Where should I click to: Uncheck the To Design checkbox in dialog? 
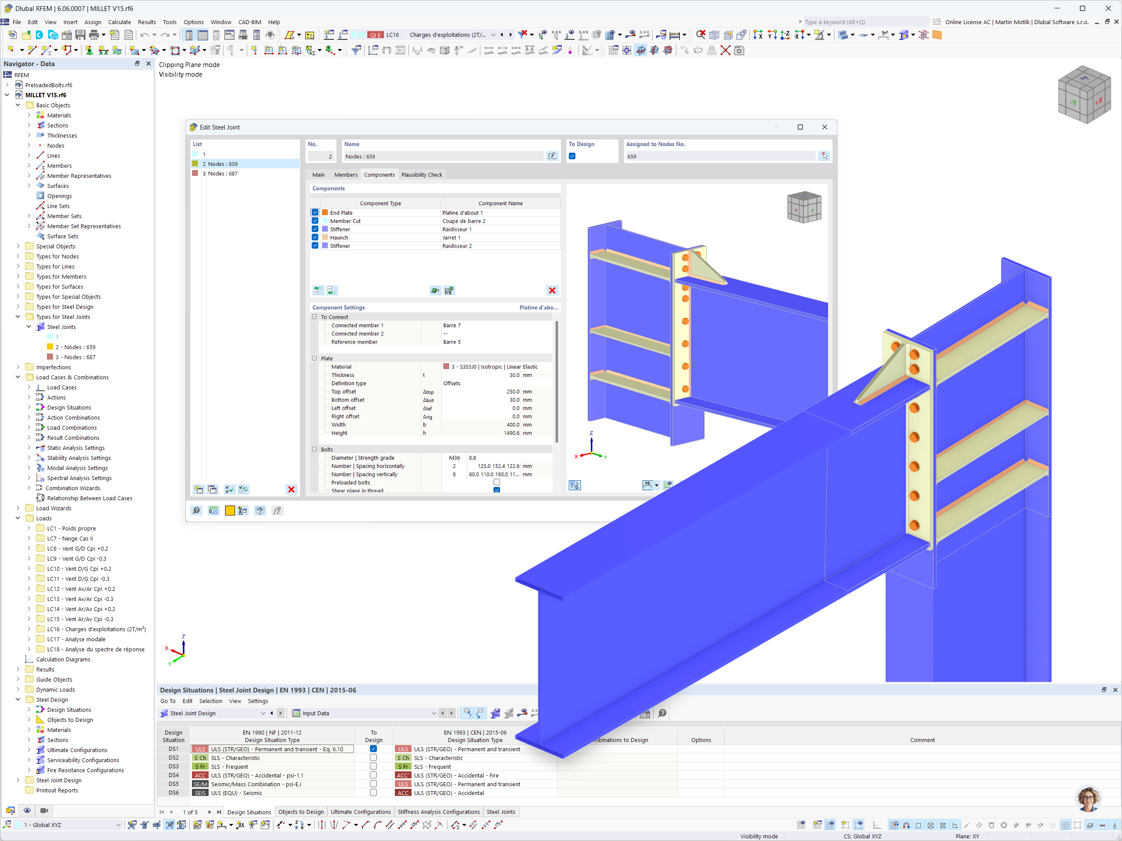click(572, 156)
